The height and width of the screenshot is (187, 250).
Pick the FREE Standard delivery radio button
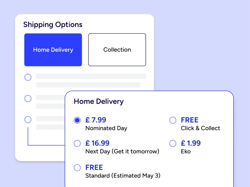point(77,168)
